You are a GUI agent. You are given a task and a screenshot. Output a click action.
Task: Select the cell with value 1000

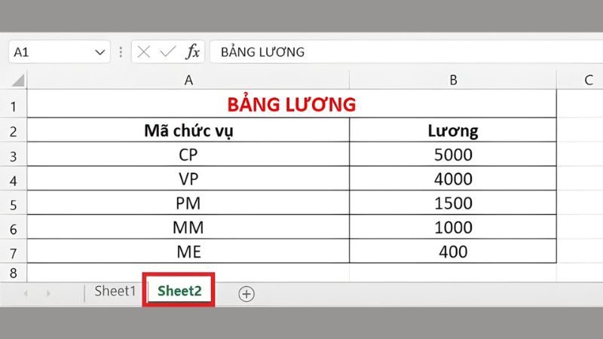coord(453,228)
